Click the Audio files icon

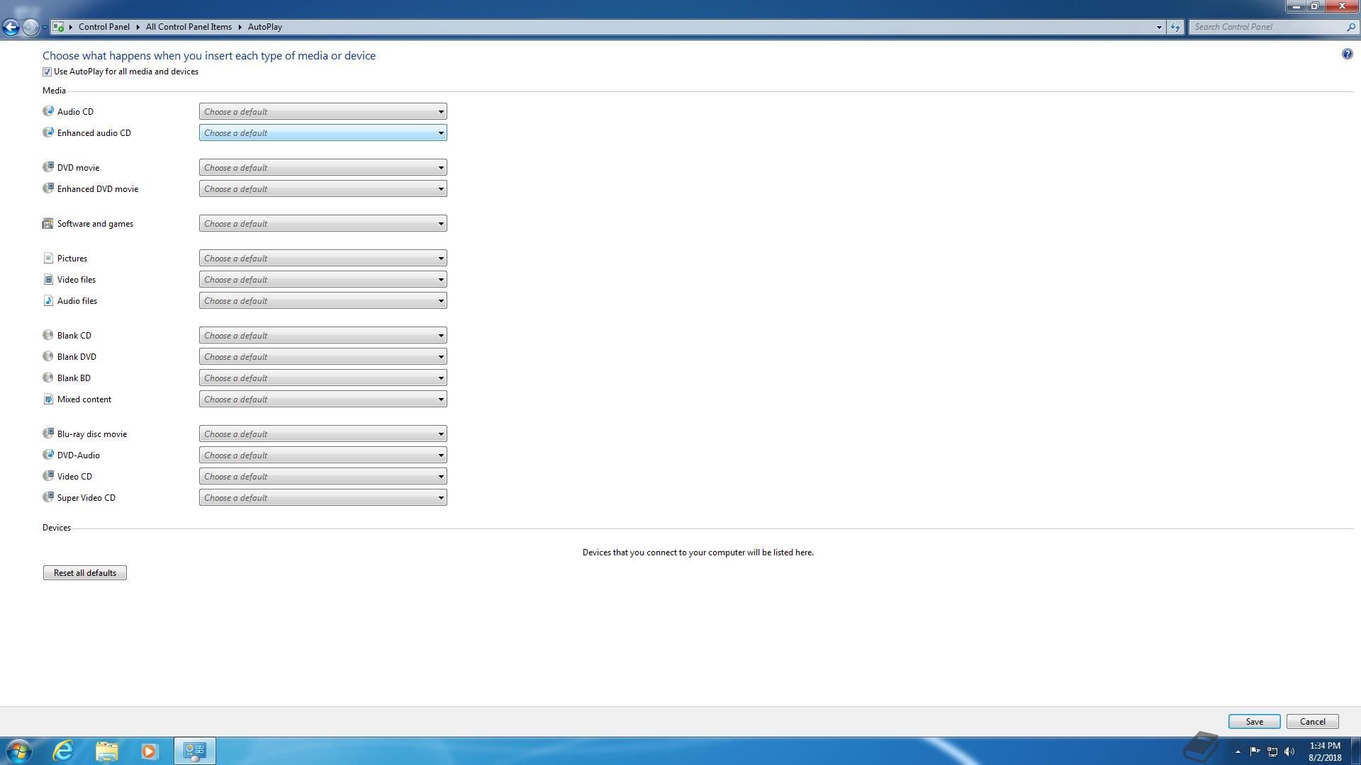coord(48,300)
